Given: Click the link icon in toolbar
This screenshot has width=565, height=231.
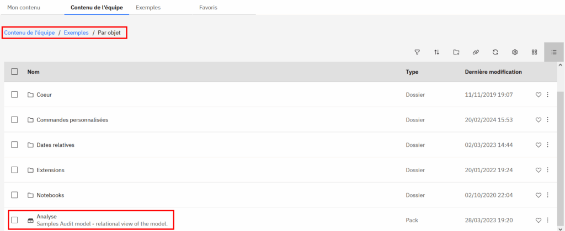Looking at the screenshot, I should click(x=476, y=52).
